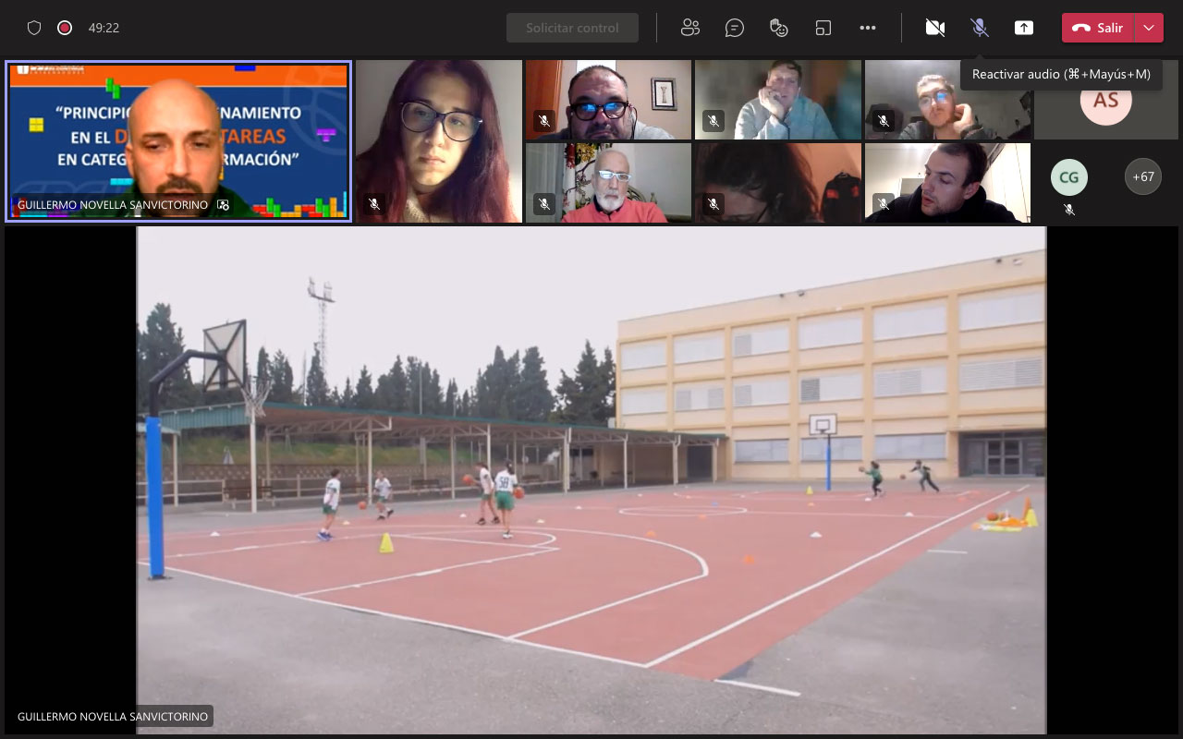Click the presenter name label on shared screen
The width and height of the screenshot is (1183, 739).
113,716
